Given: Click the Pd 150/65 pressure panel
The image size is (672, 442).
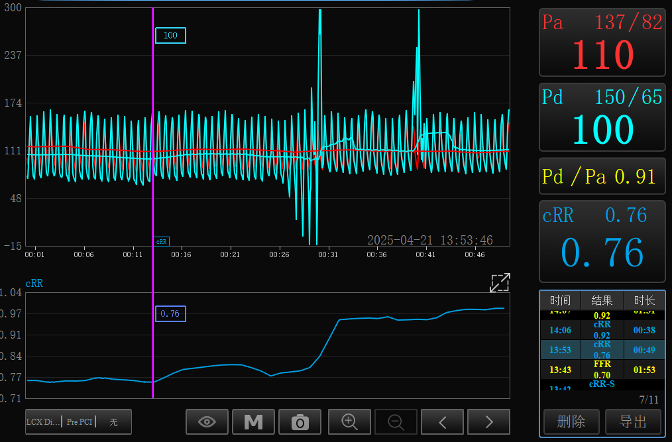Looking at the screenshot, I should point(602,117).
